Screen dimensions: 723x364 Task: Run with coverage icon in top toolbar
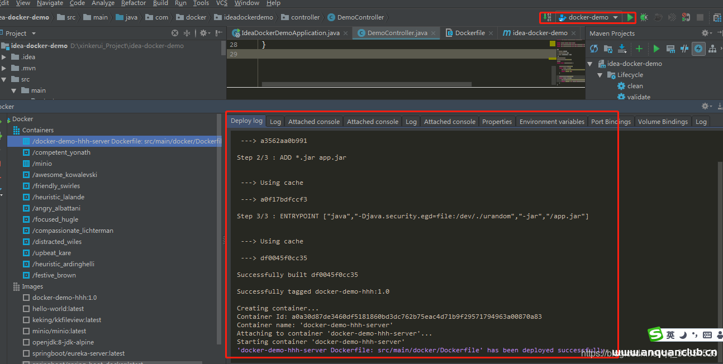coord(658,17)
